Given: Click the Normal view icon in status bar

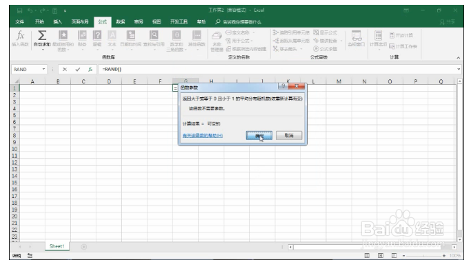Looking at the screenshot, I should pyautogui.click(x=367, y=255).
